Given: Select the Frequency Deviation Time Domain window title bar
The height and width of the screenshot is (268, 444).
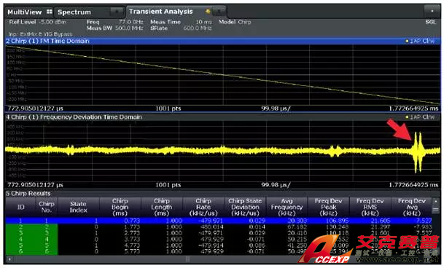Looking at the screenshot, I should coord(222,117).
